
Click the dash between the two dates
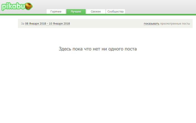(x=47, y=24)
